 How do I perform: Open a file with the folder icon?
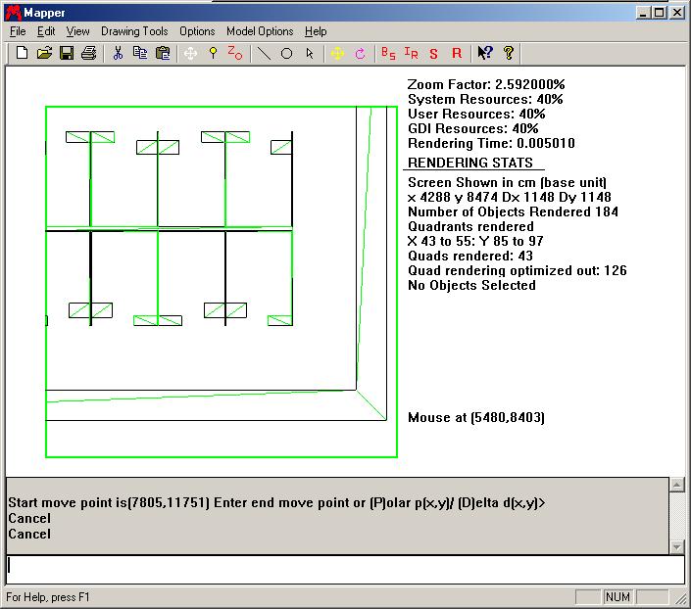[44, 53]
